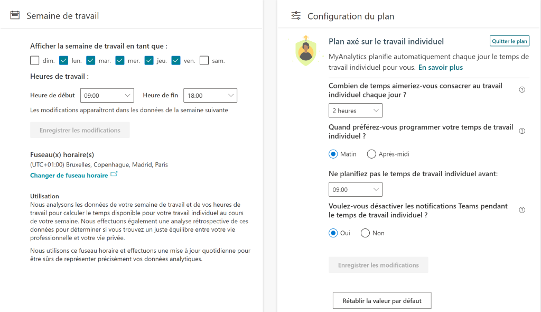The height and width of the screenshot is (312, 541).
Task: Open the Heure de début dropdown
Action: (x=107, y=96)
